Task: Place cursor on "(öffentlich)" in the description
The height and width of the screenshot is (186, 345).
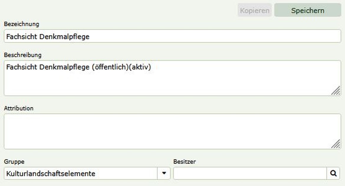Action: (110, 67)
